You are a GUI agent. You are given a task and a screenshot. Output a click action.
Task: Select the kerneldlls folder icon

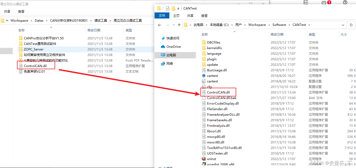click(x=204, y=48)
